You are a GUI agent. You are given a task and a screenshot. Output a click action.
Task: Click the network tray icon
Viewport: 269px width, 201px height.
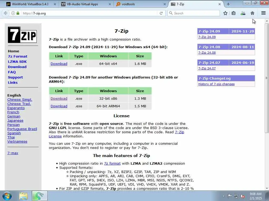[x=236, y=196]
